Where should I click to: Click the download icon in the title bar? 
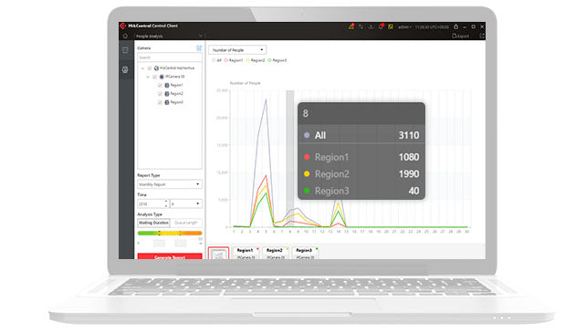[371, 26]
